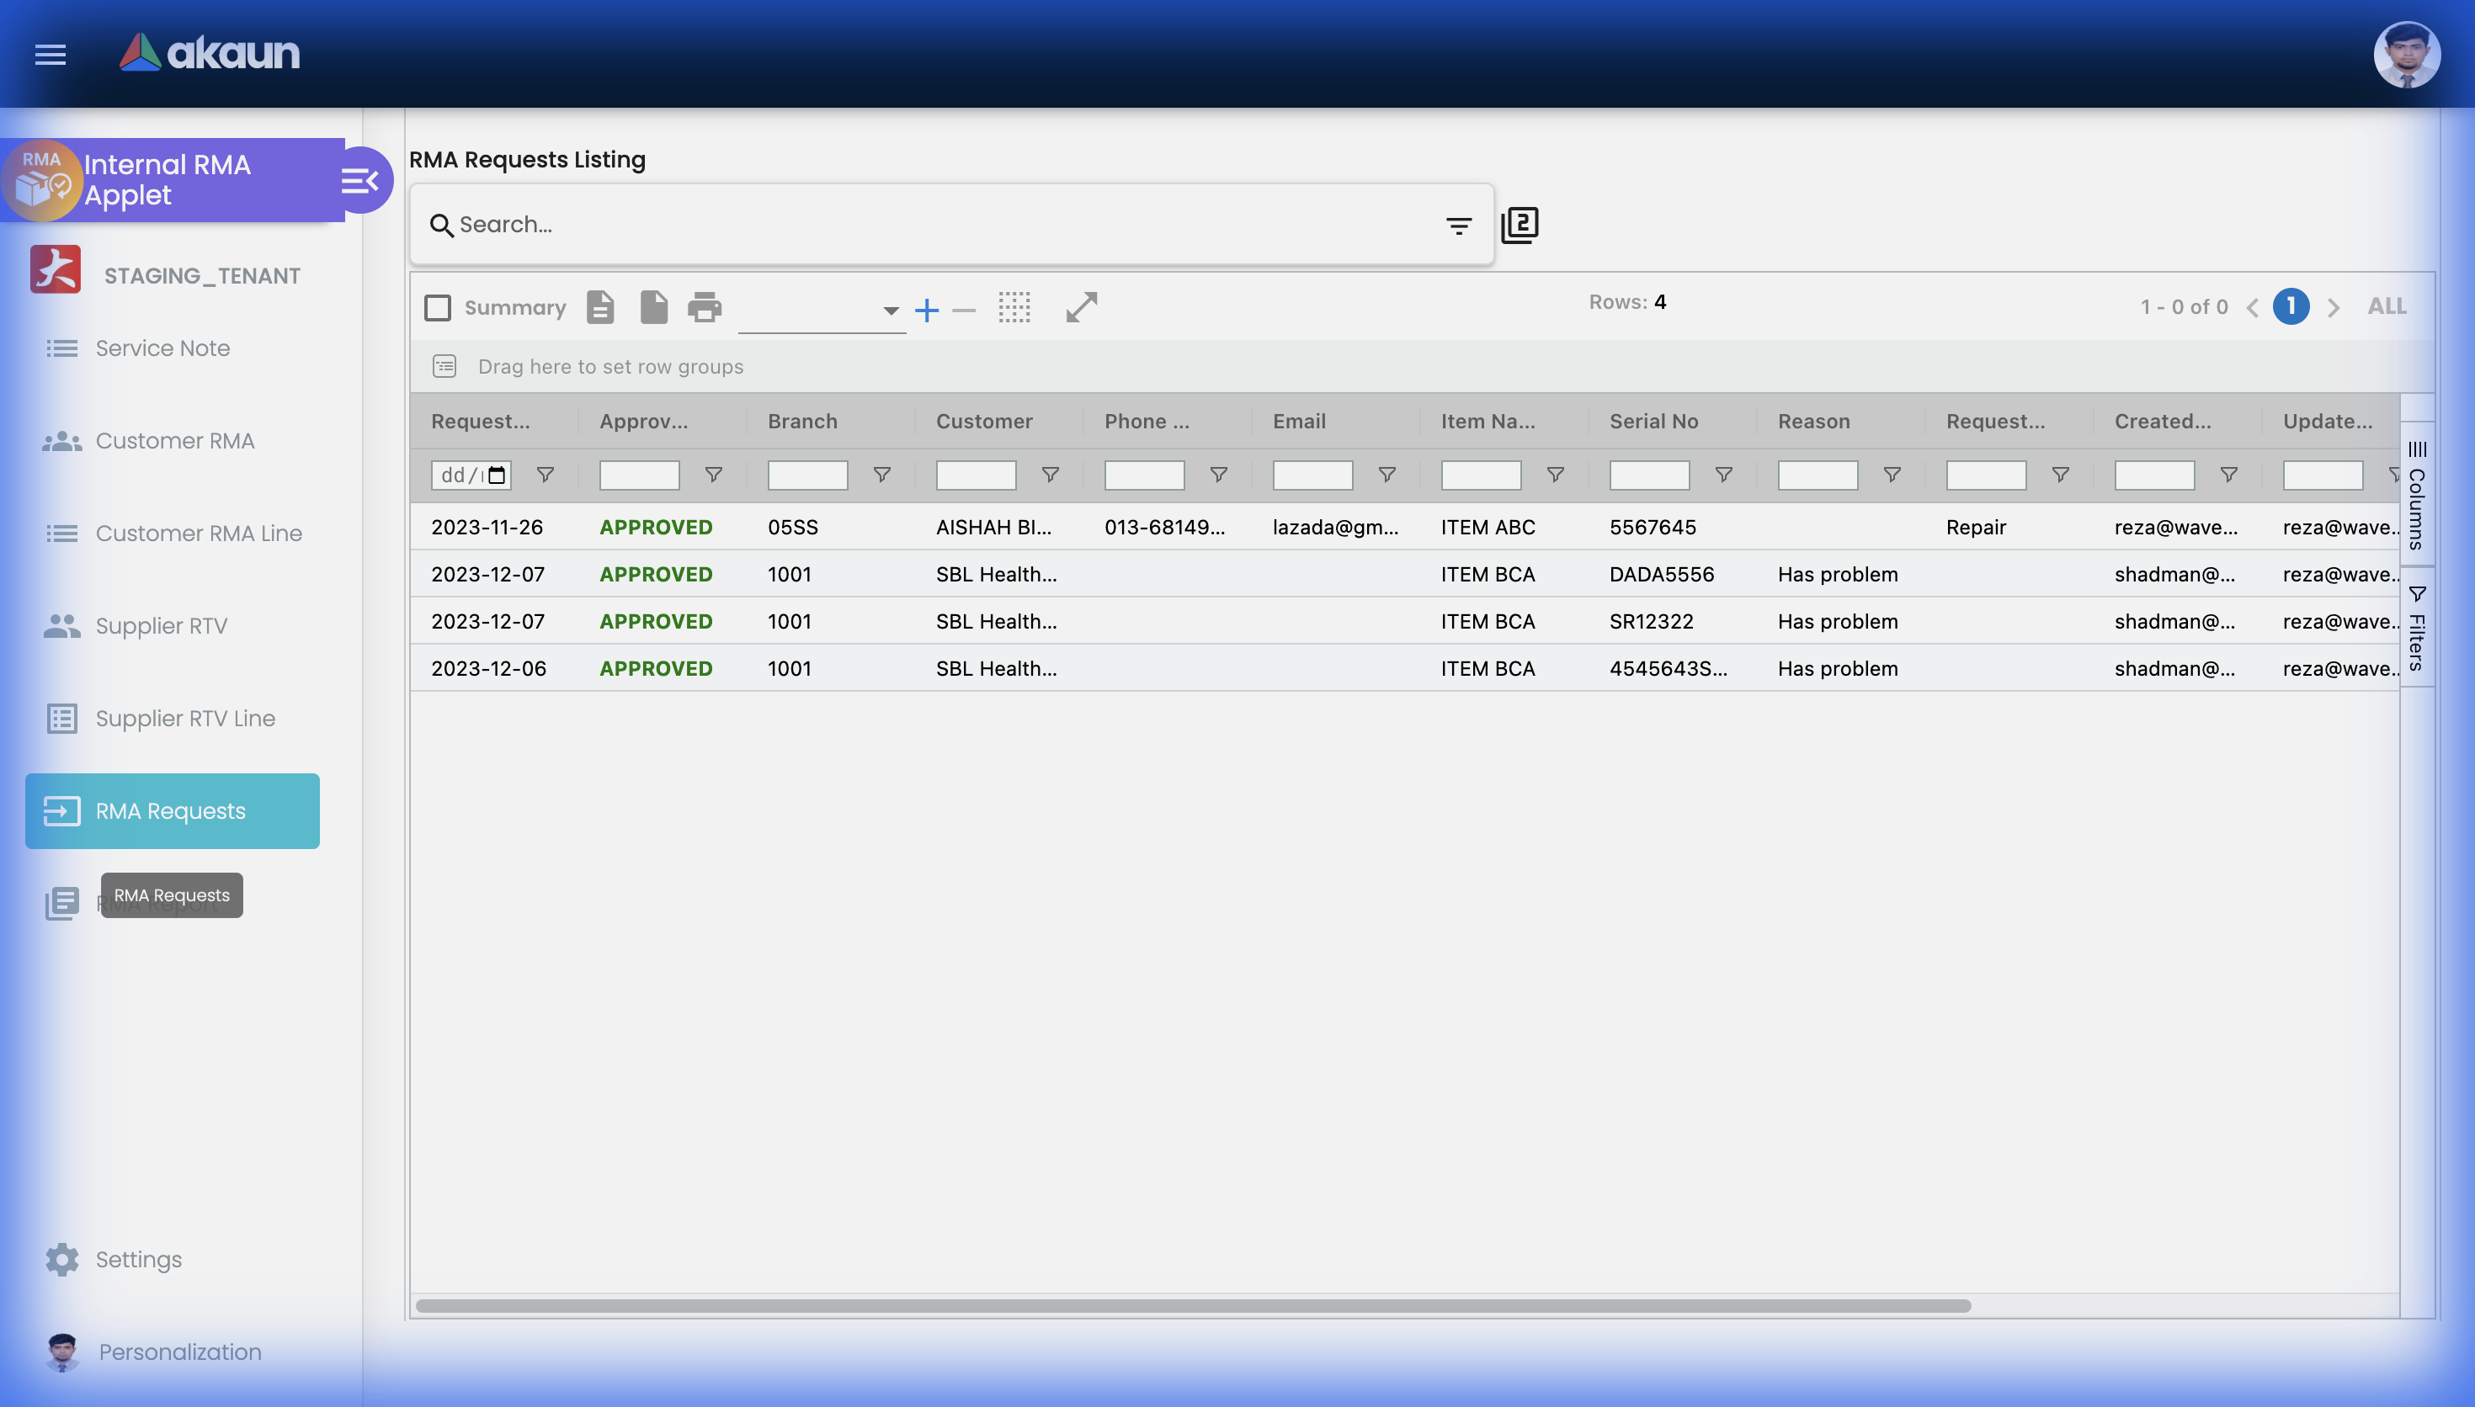
Task: Open the hamburger menu at top left
Action: pos(50,55)
